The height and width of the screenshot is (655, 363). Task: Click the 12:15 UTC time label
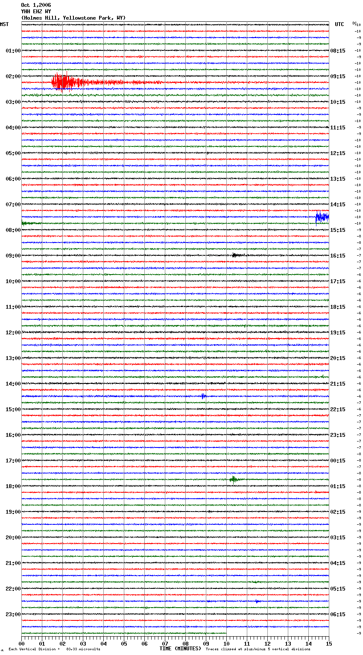[338, 153]
